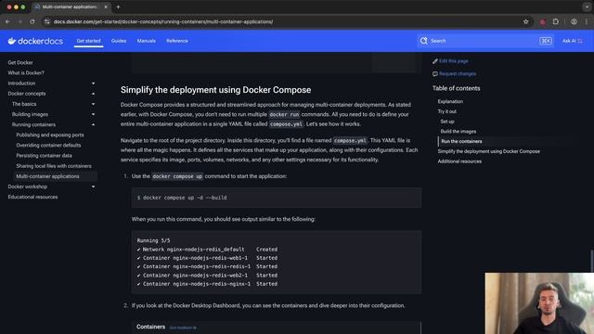This screenshot has height=334, width=594.
Task: Open the browser extensions puzzle icon
Action: click(556, 22)
